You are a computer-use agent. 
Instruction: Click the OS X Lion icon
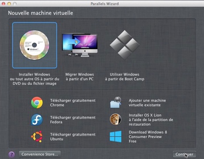click(x=115, y=119)
